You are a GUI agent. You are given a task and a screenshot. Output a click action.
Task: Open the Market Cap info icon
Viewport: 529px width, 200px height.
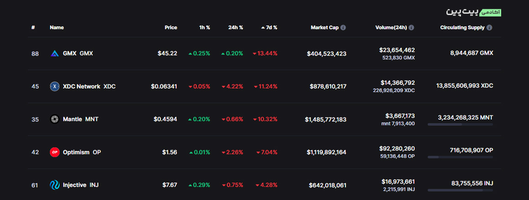pos(343,27)
